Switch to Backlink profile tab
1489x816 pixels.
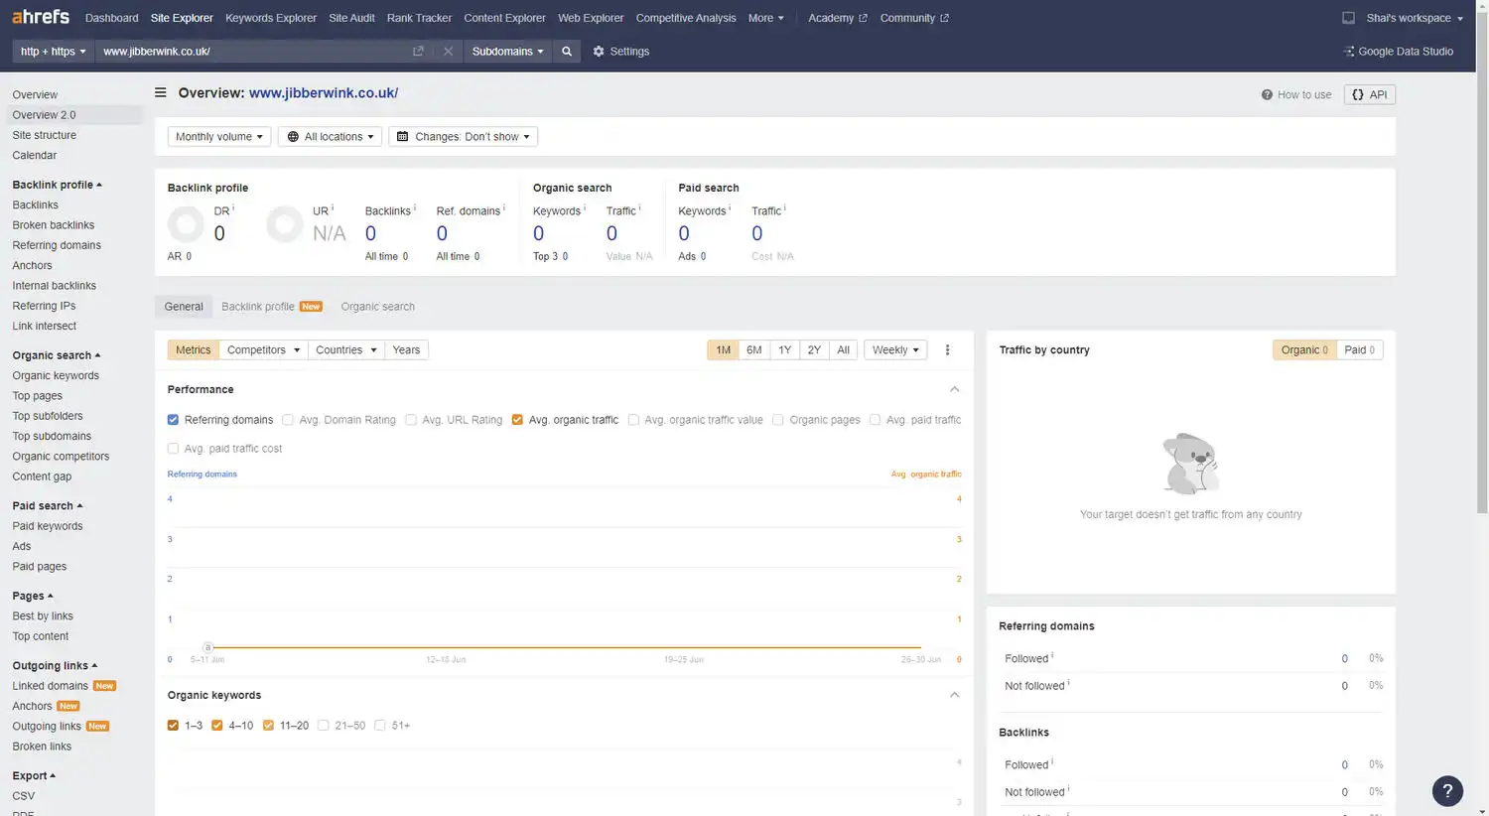click(271, 307)
